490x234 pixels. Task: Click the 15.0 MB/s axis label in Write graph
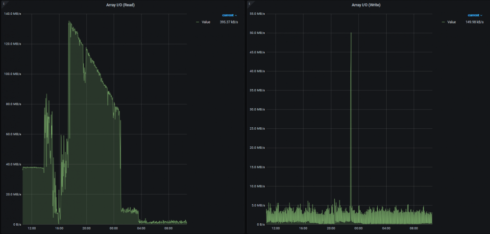pos(257,167)
